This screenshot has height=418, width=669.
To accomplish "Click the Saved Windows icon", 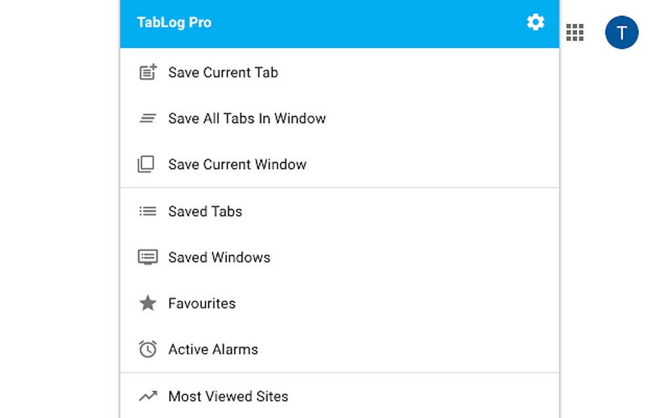I will click(148, 257).
